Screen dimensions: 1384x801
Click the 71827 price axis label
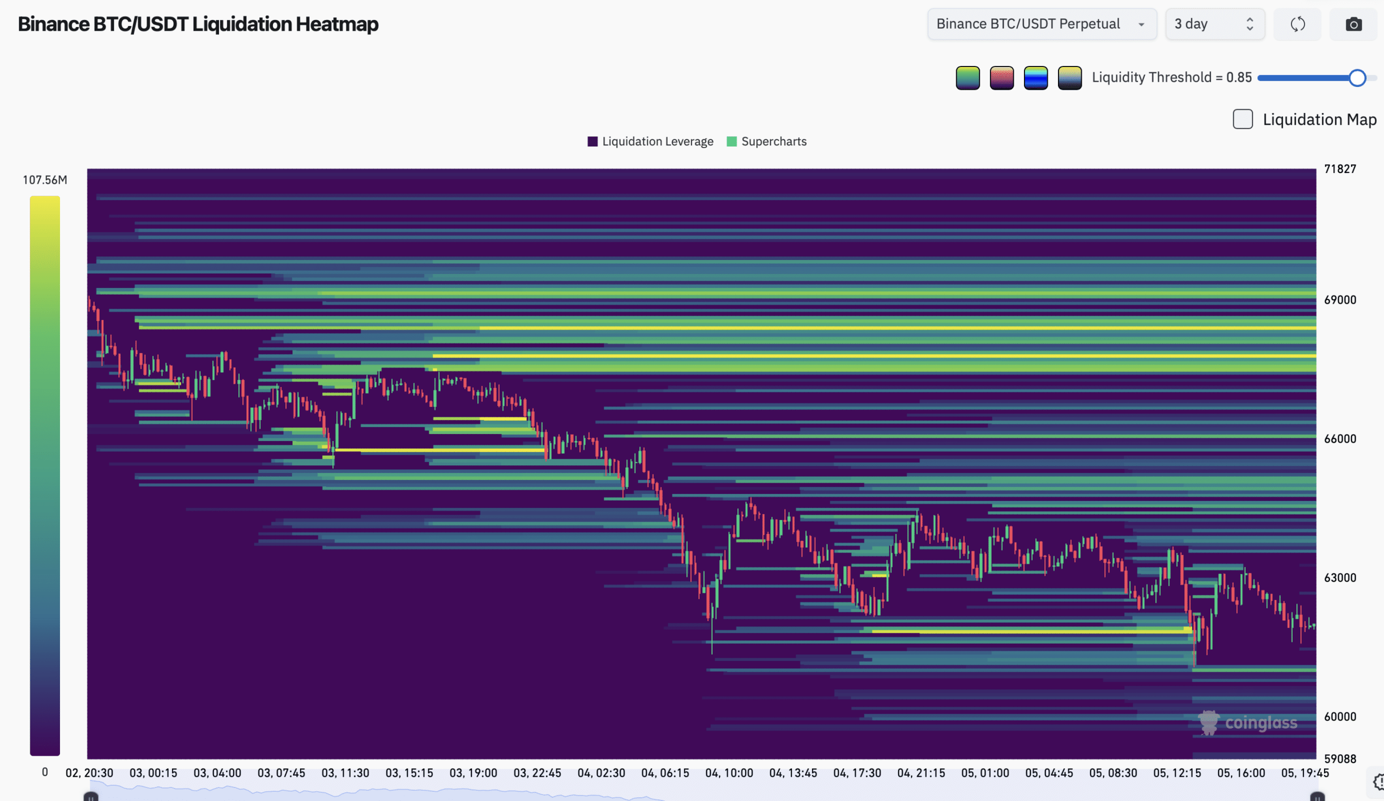tap(1340, 169)
